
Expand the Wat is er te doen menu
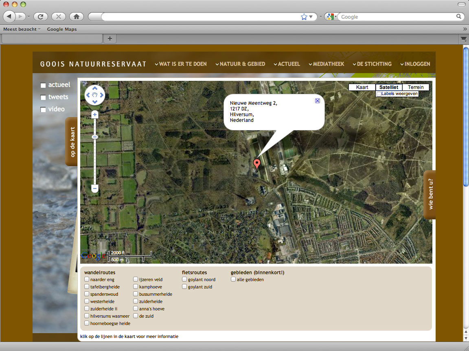click(x=181, y=64)
